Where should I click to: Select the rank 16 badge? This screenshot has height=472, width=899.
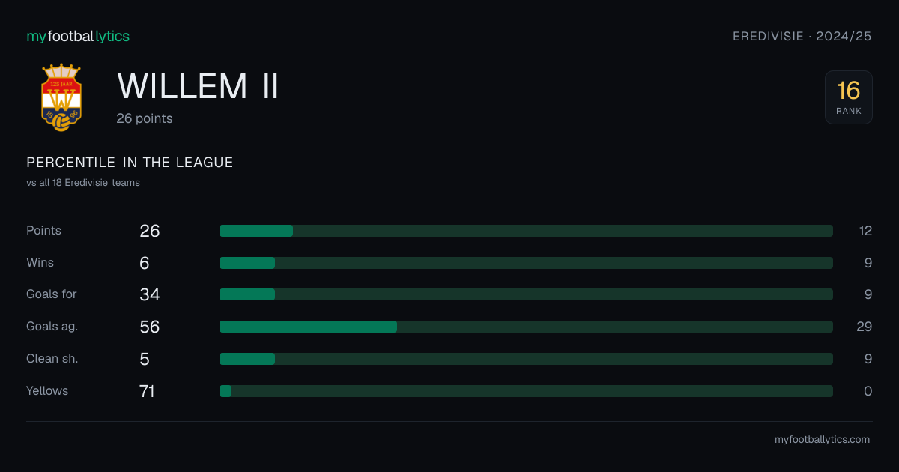(x=849, y=97)
